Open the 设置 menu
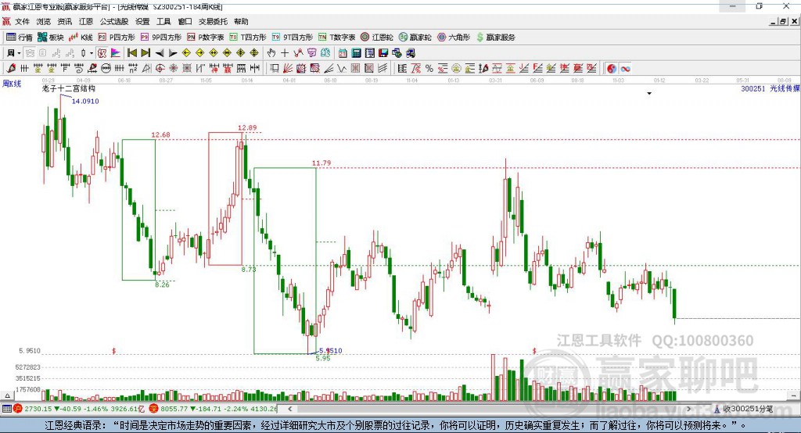The width and height of the screenshot is (801, 433). 142,21
